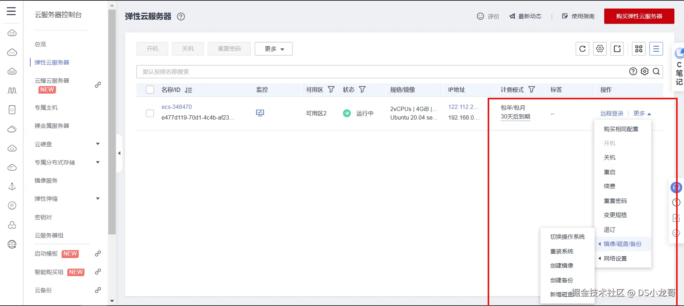Expand 网络设置 submenu
Screen dimensions: 684x306
(623, 259)
